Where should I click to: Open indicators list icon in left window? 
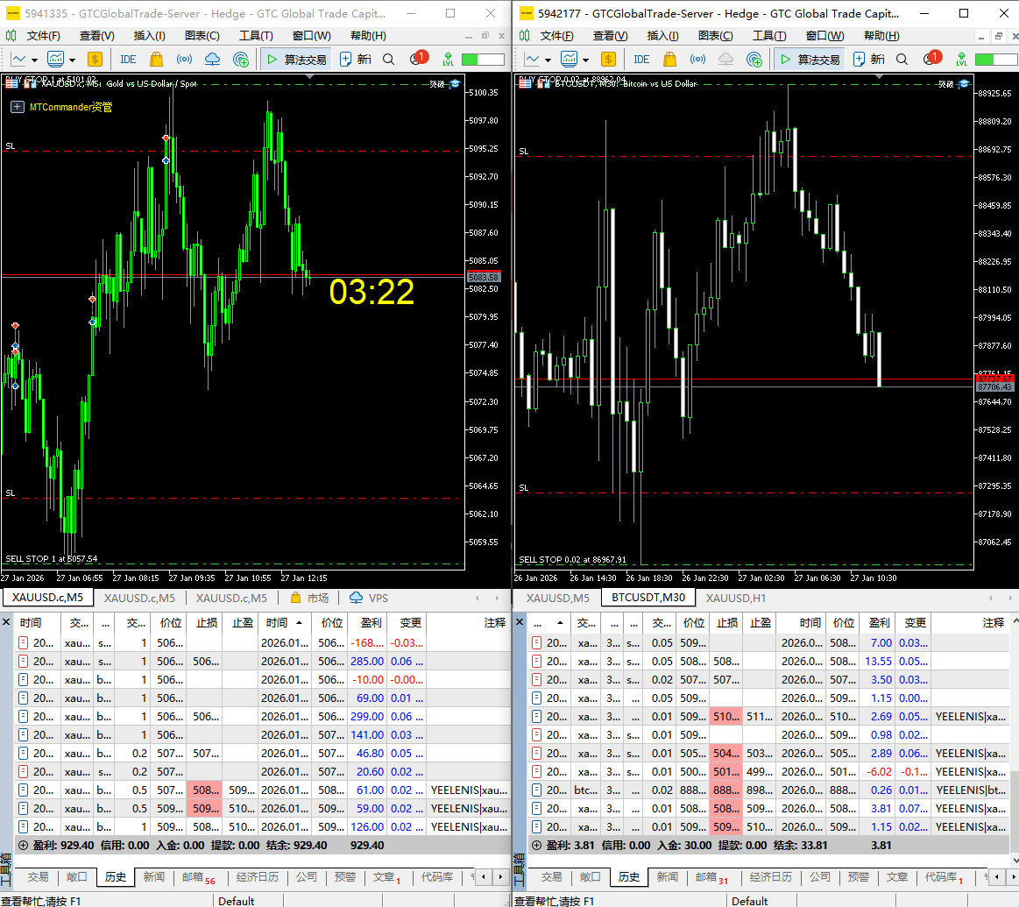55,60
